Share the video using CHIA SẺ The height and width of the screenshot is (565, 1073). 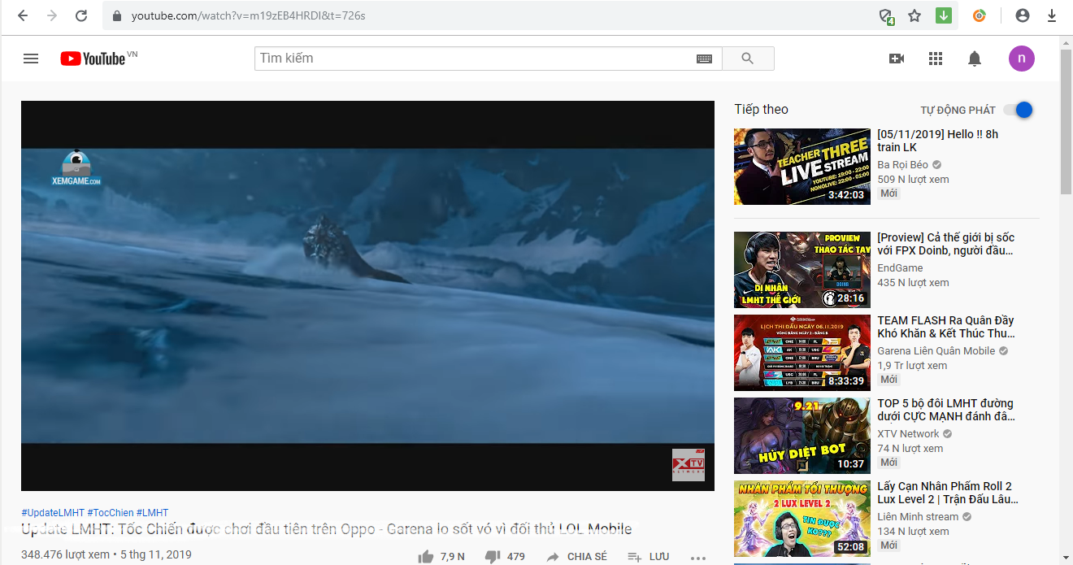[x=576, y=557]
